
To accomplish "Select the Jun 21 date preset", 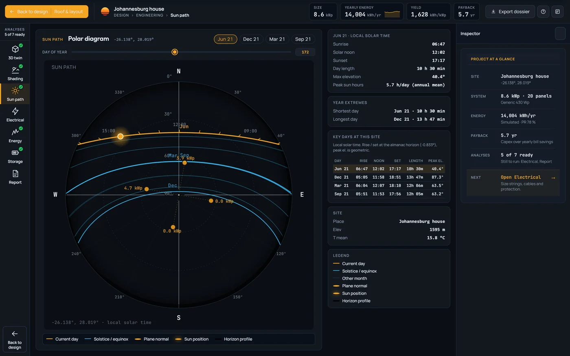I will point(225,39).
